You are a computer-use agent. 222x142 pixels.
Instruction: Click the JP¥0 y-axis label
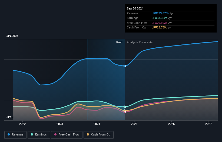coord(10,117)
